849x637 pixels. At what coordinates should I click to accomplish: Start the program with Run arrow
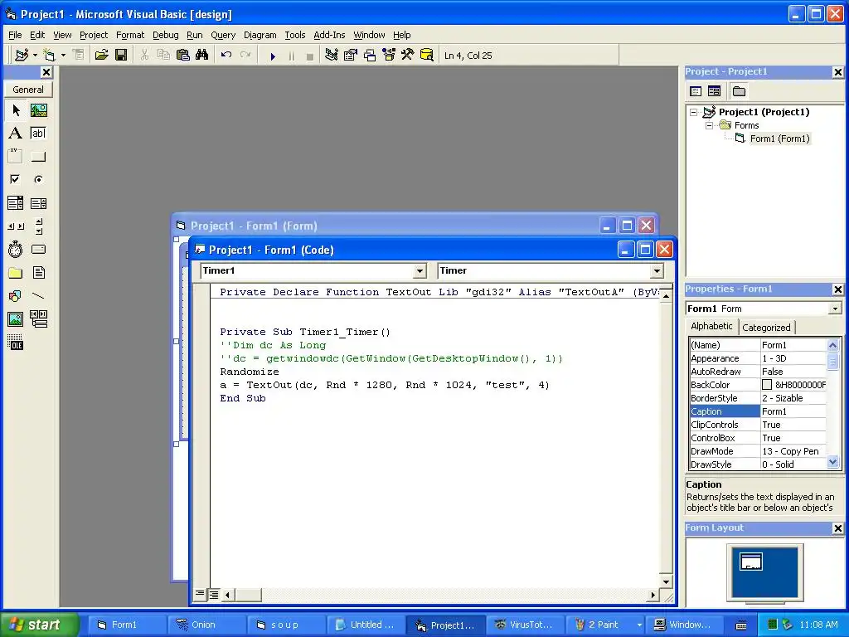coord(273,56)
